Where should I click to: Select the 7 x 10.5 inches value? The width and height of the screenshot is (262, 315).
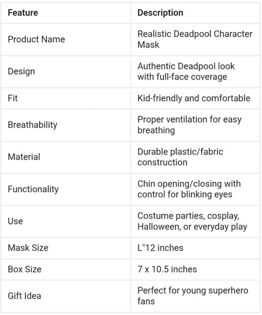pyautogui.click(x=167, y=269)
